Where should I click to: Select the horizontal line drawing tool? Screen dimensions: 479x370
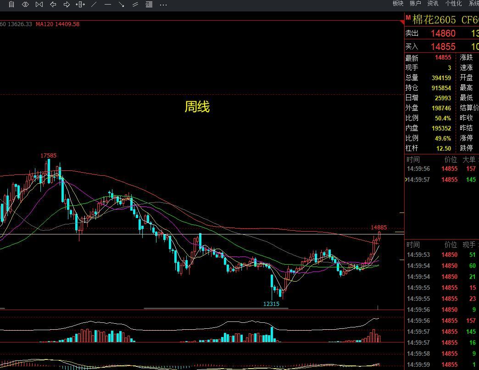tap(107, 4)
